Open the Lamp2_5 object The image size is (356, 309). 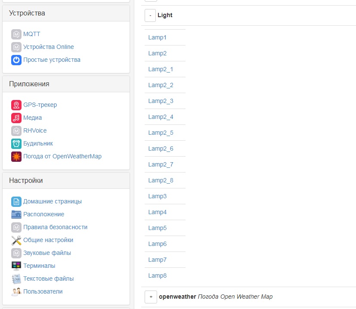161,133
